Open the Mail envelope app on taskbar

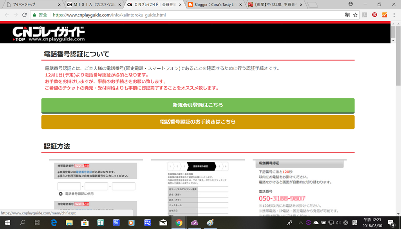163,223
